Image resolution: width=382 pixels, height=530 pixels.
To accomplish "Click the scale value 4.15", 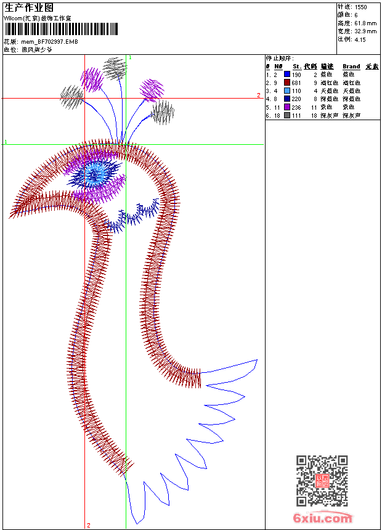I will click(360, 39).
